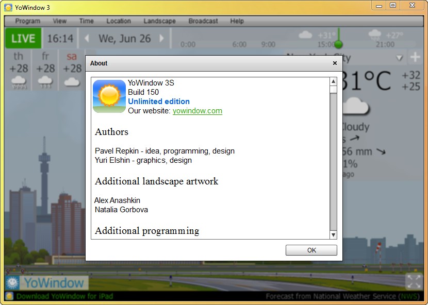The width and height of the screenshot is (428, 305).
Task: Click the up arrow of About scrollbar
Action: coord(333,81)
